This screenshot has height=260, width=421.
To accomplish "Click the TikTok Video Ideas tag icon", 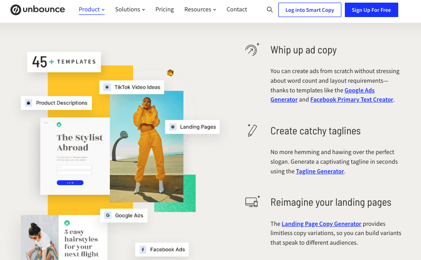I will 107,87.
